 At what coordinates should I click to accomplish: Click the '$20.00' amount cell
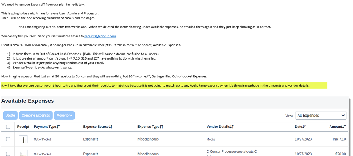(340, 154)
